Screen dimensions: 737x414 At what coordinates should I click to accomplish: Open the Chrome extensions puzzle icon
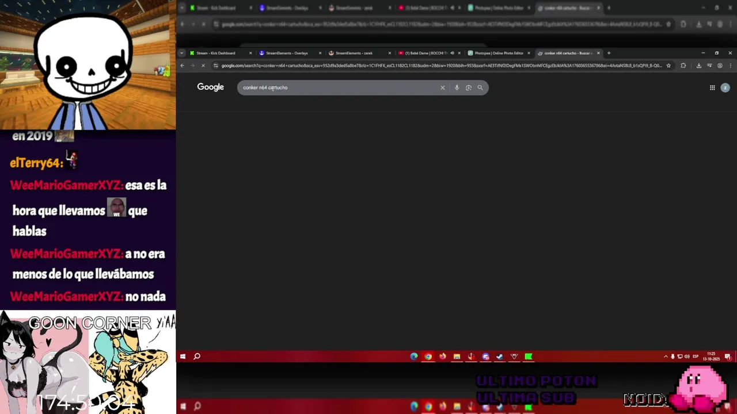(x=683, y=66)
